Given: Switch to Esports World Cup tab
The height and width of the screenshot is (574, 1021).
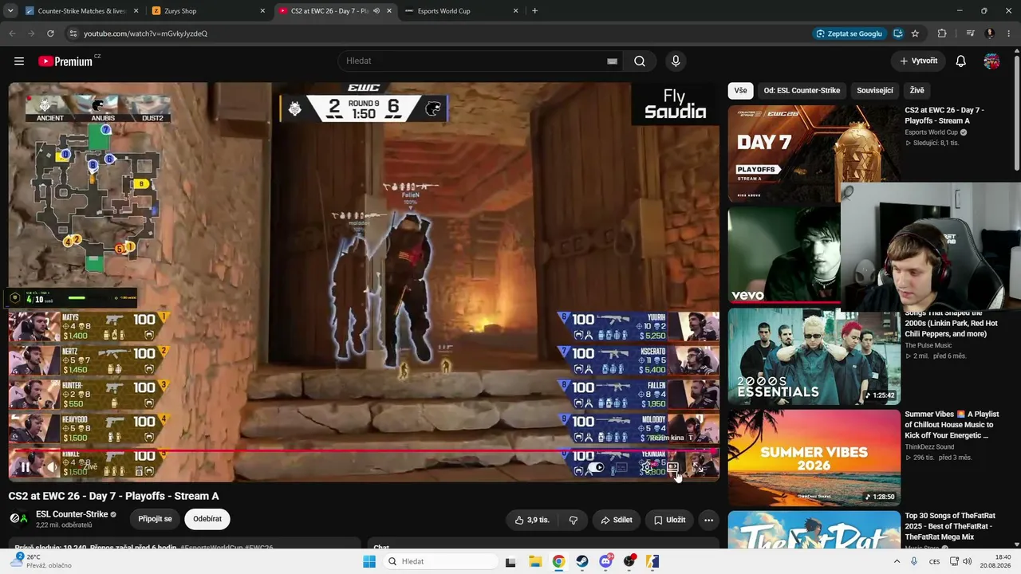Looking at the screenshot, I should point(463,11).
